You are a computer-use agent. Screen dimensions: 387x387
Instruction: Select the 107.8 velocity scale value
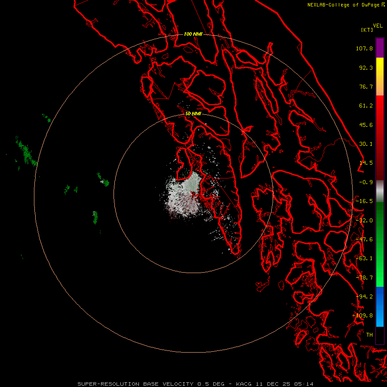point(364,48)
